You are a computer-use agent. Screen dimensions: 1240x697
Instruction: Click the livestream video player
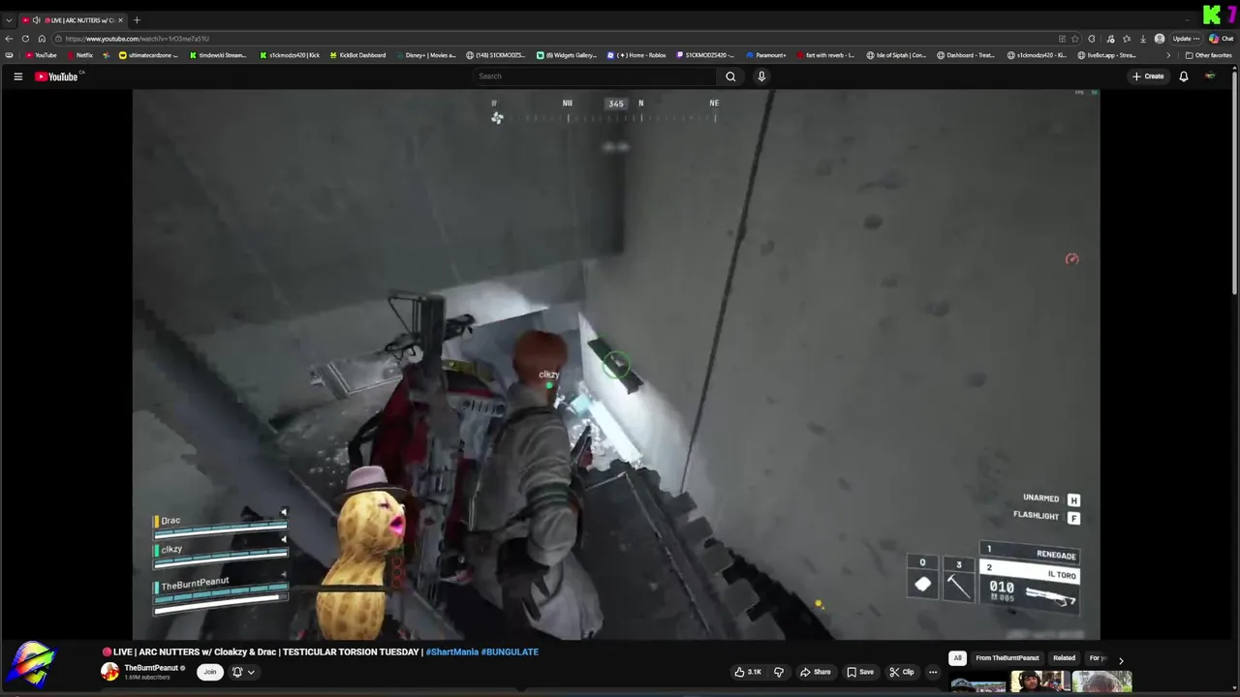click(616, 364)
